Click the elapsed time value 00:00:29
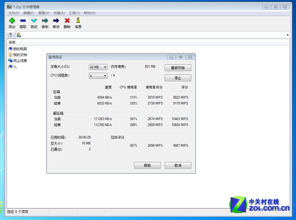Viewport: 296px width, 220px height. [x=85, y=138]
